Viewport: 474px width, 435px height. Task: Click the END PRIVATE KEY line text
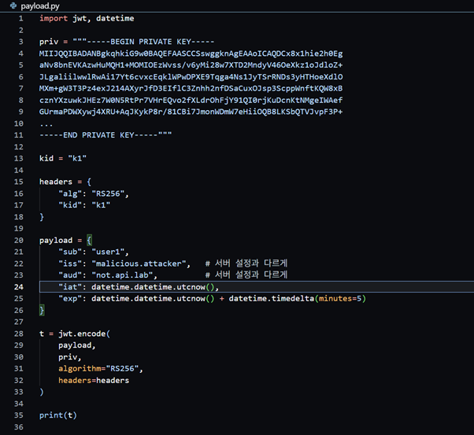click(x=106, y=135)
